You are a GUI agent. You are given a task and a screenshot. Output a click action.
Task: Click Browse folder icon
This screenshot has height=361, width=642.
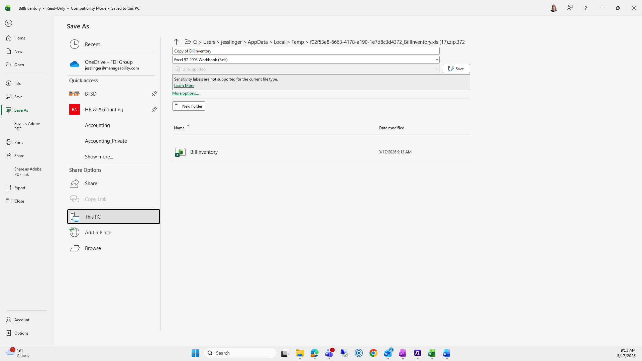coord(75,248)
